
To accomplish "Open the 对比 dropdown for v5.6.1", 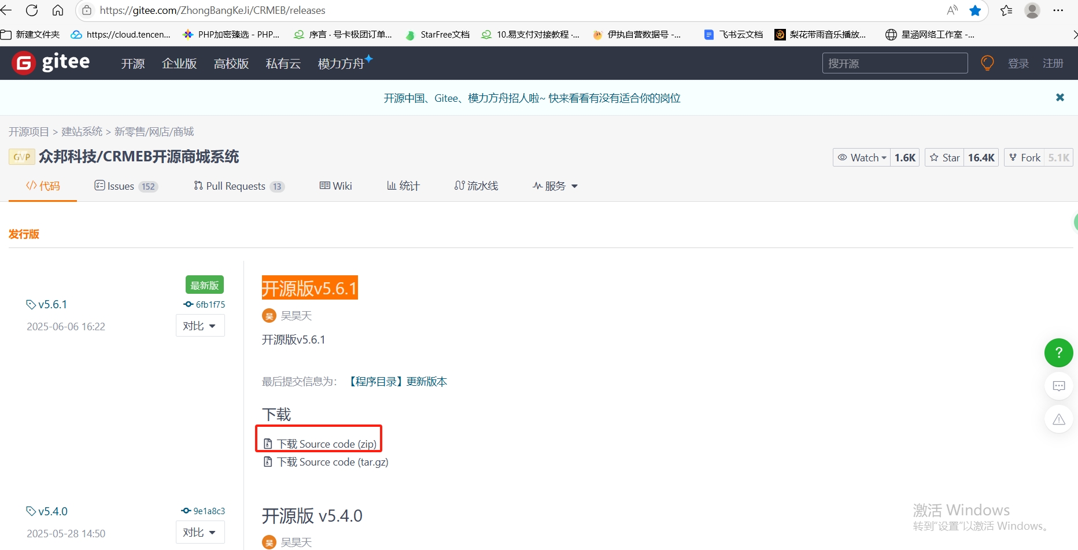I will pos(200,326).
